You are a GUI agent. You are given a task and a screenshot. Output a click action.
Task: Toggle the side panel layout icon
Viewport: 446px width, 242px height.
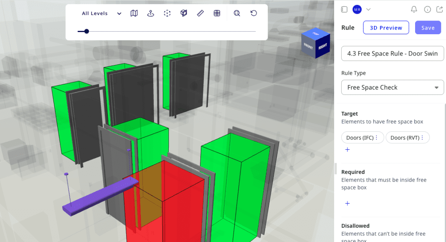click(x=344, y=9)
